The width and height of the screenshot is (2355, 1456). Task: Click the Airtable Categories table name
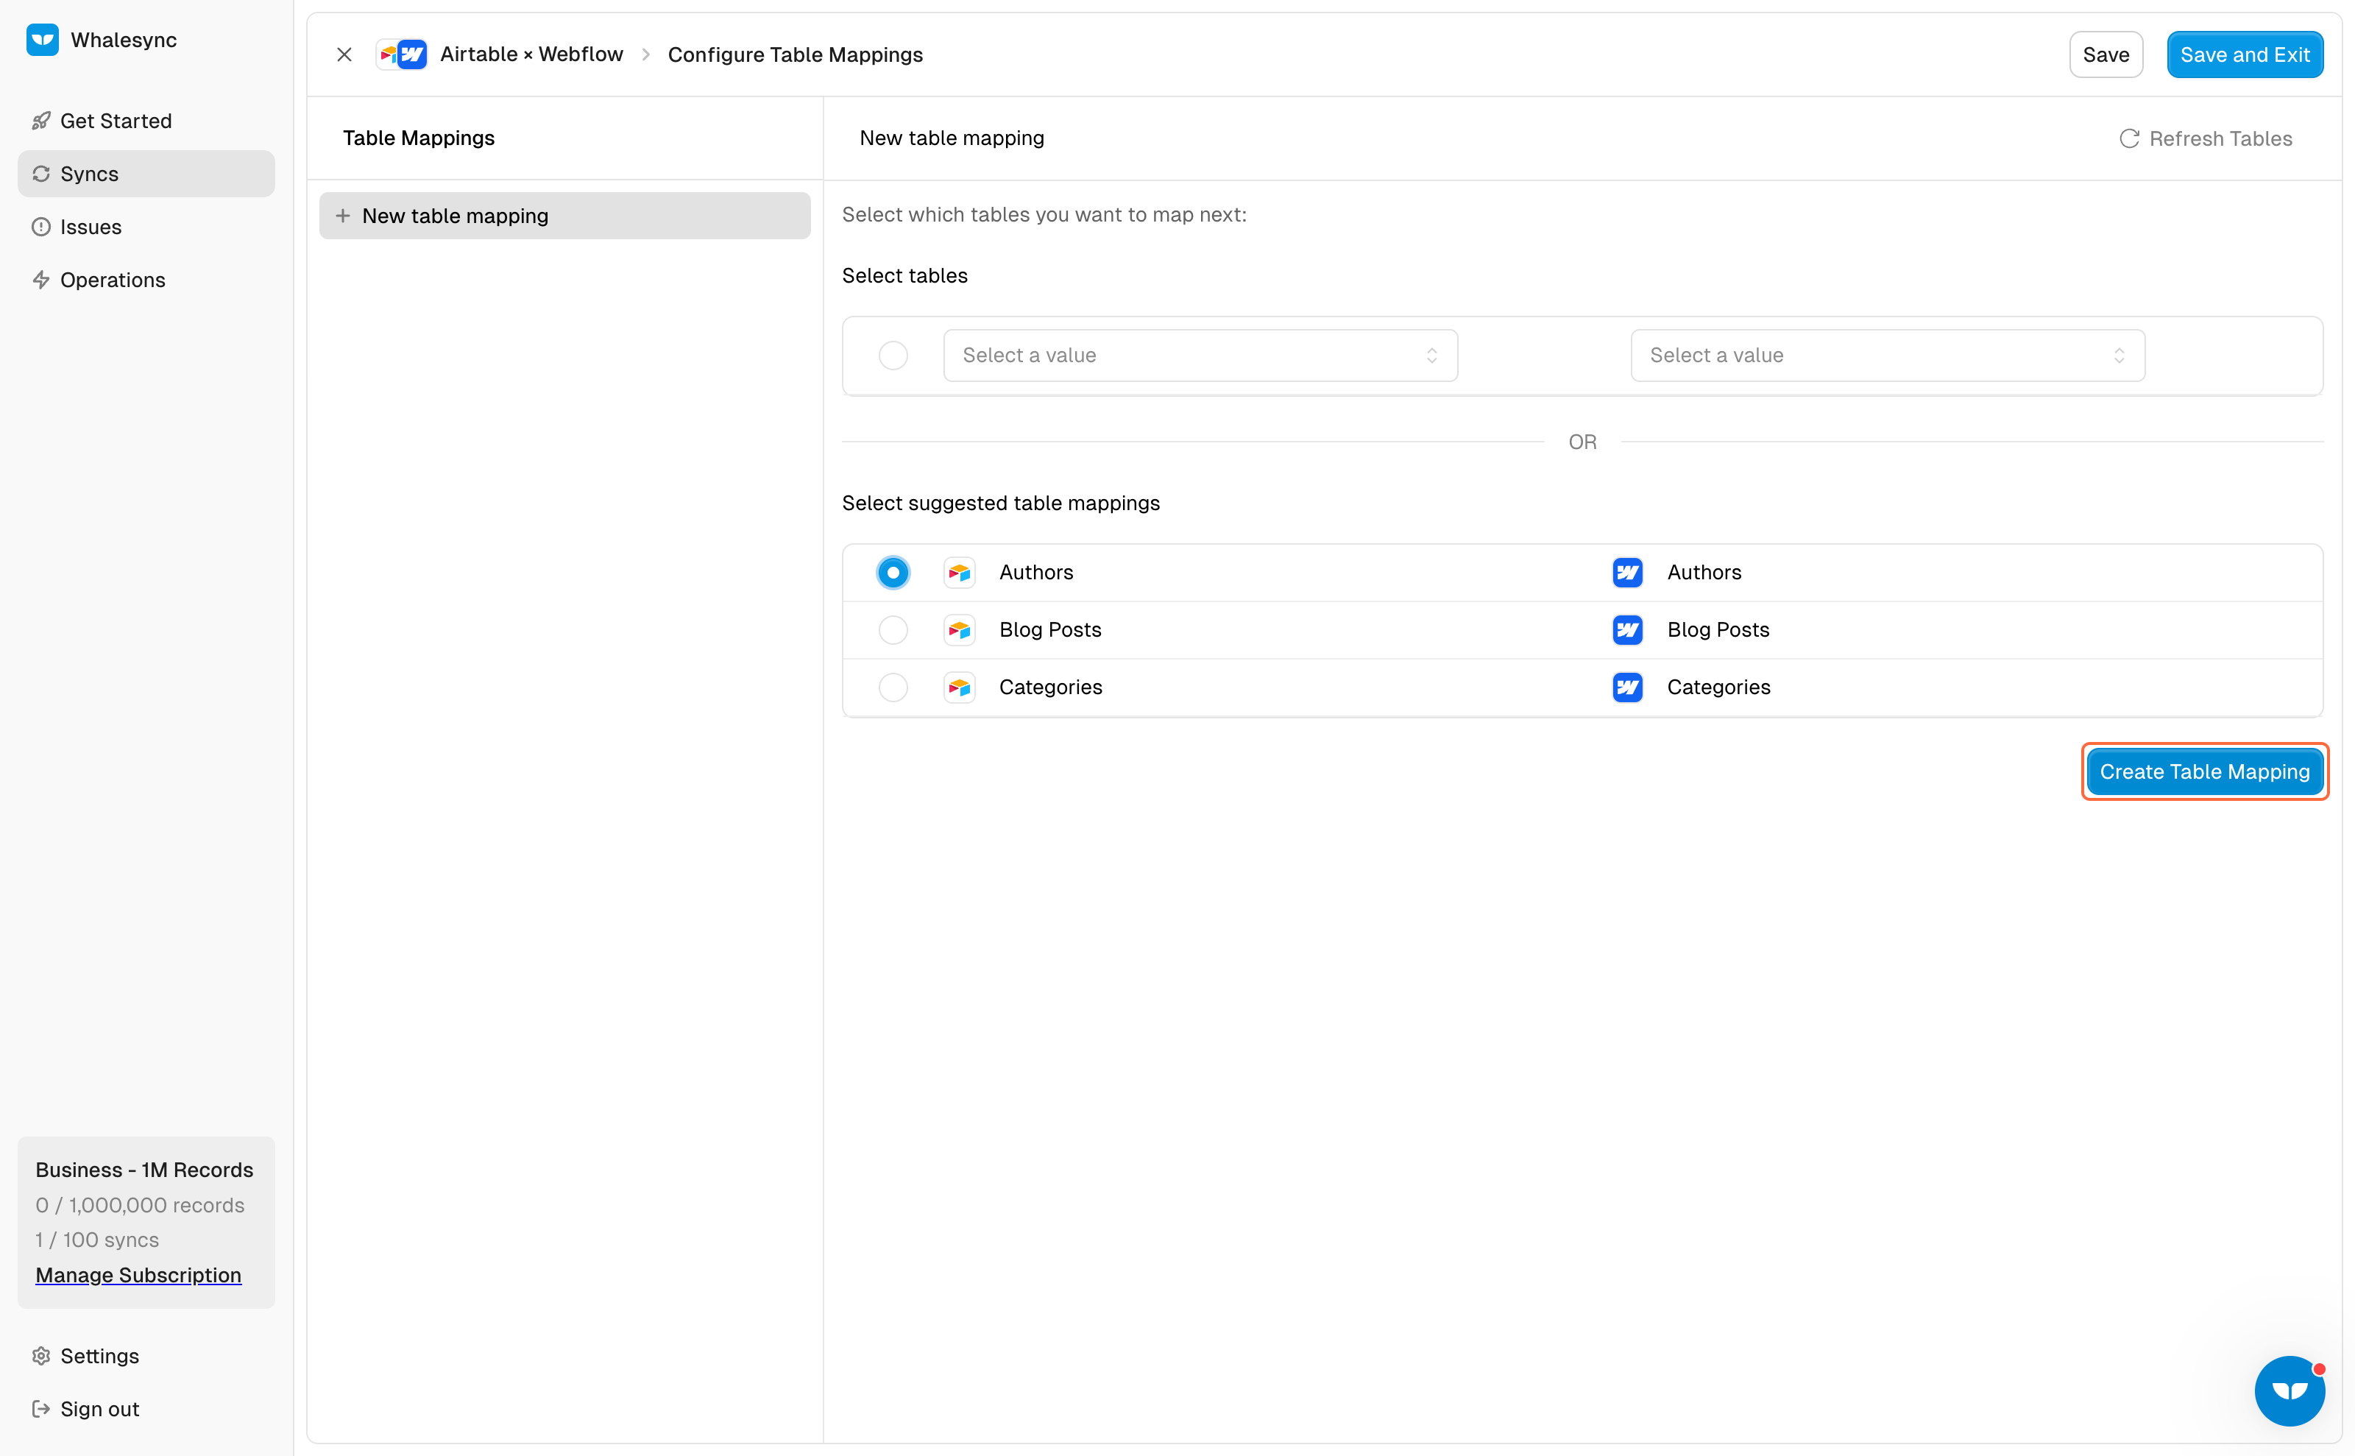click(x=1050, y=688)
